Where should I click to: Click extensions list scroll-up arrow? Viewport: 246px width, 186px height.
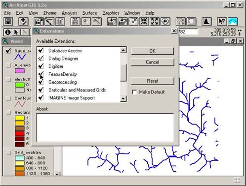tap(123, 50)
